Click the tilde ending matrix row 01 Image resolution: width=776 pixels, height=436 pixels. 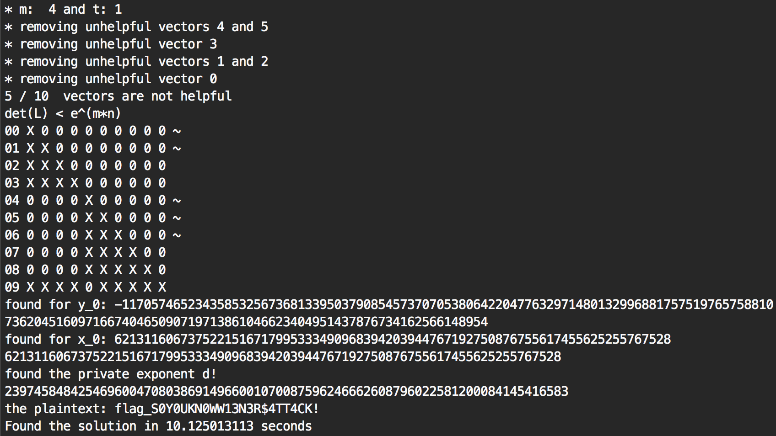tap(177, 148)
